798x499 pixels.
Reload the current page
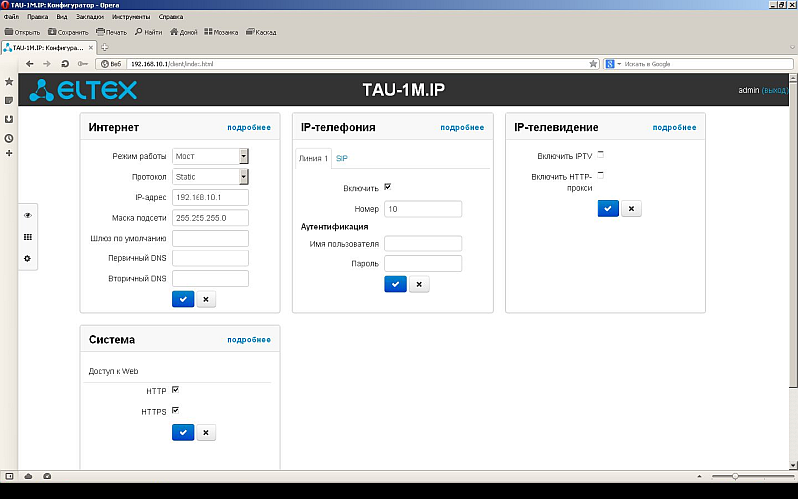click(65, 64)
